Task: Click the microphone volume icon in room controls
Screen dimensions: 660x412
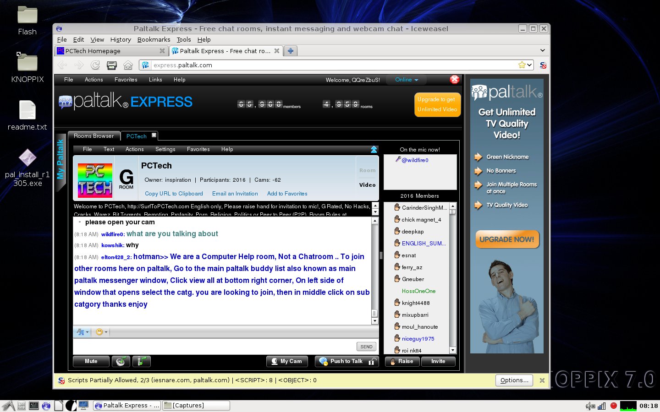Action: (x=142, y=361)
